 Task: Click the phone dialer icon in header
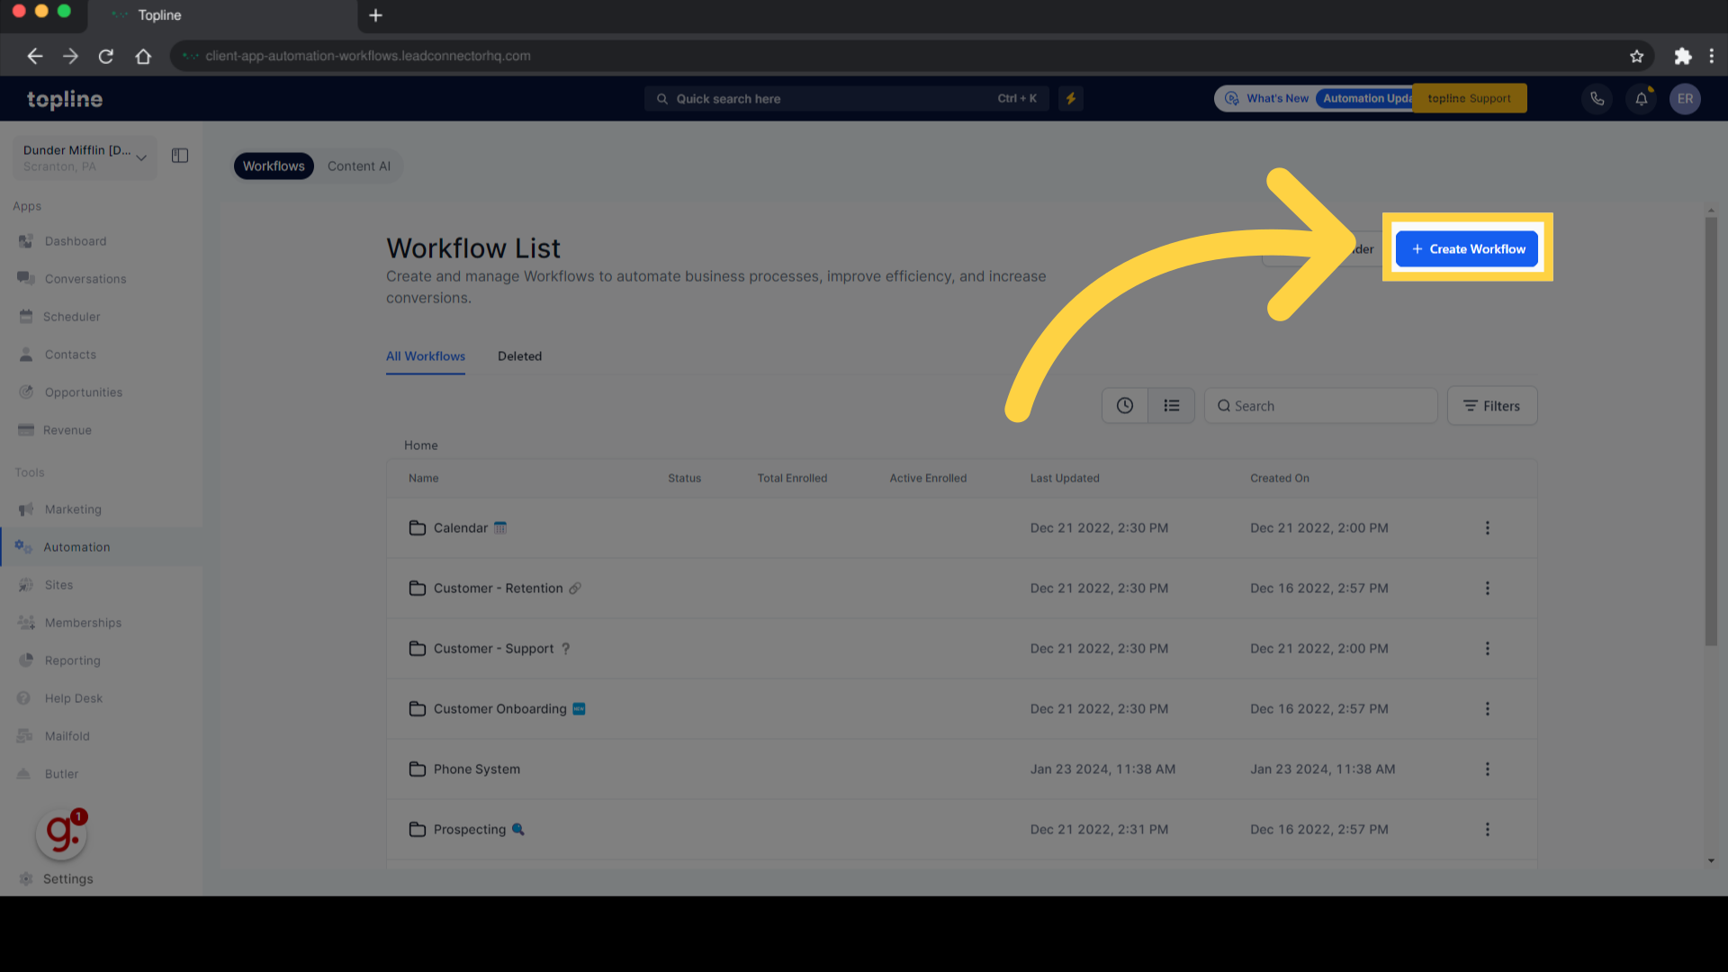[1597, 99]
